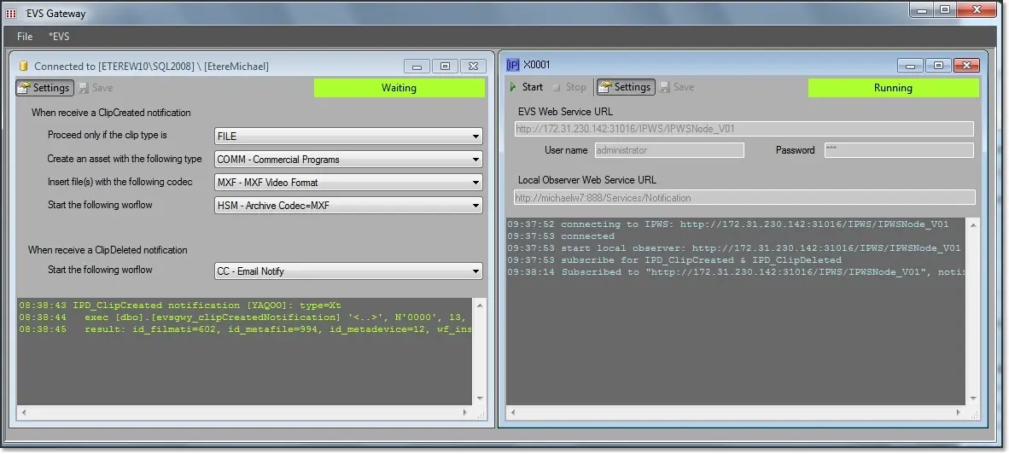
Task: Click the Settings button in the left panel
Action: click(x=44, y=88)
